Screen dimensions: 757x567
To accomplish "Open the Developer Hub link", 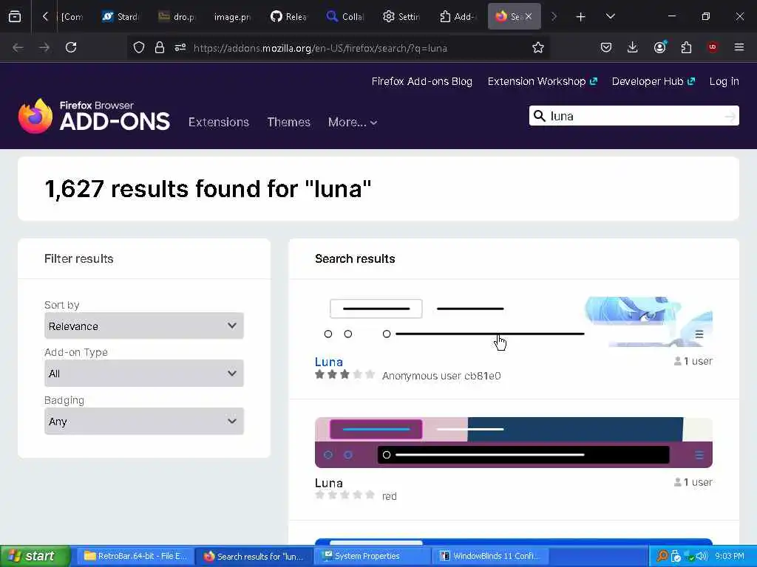I will (654, 81).
